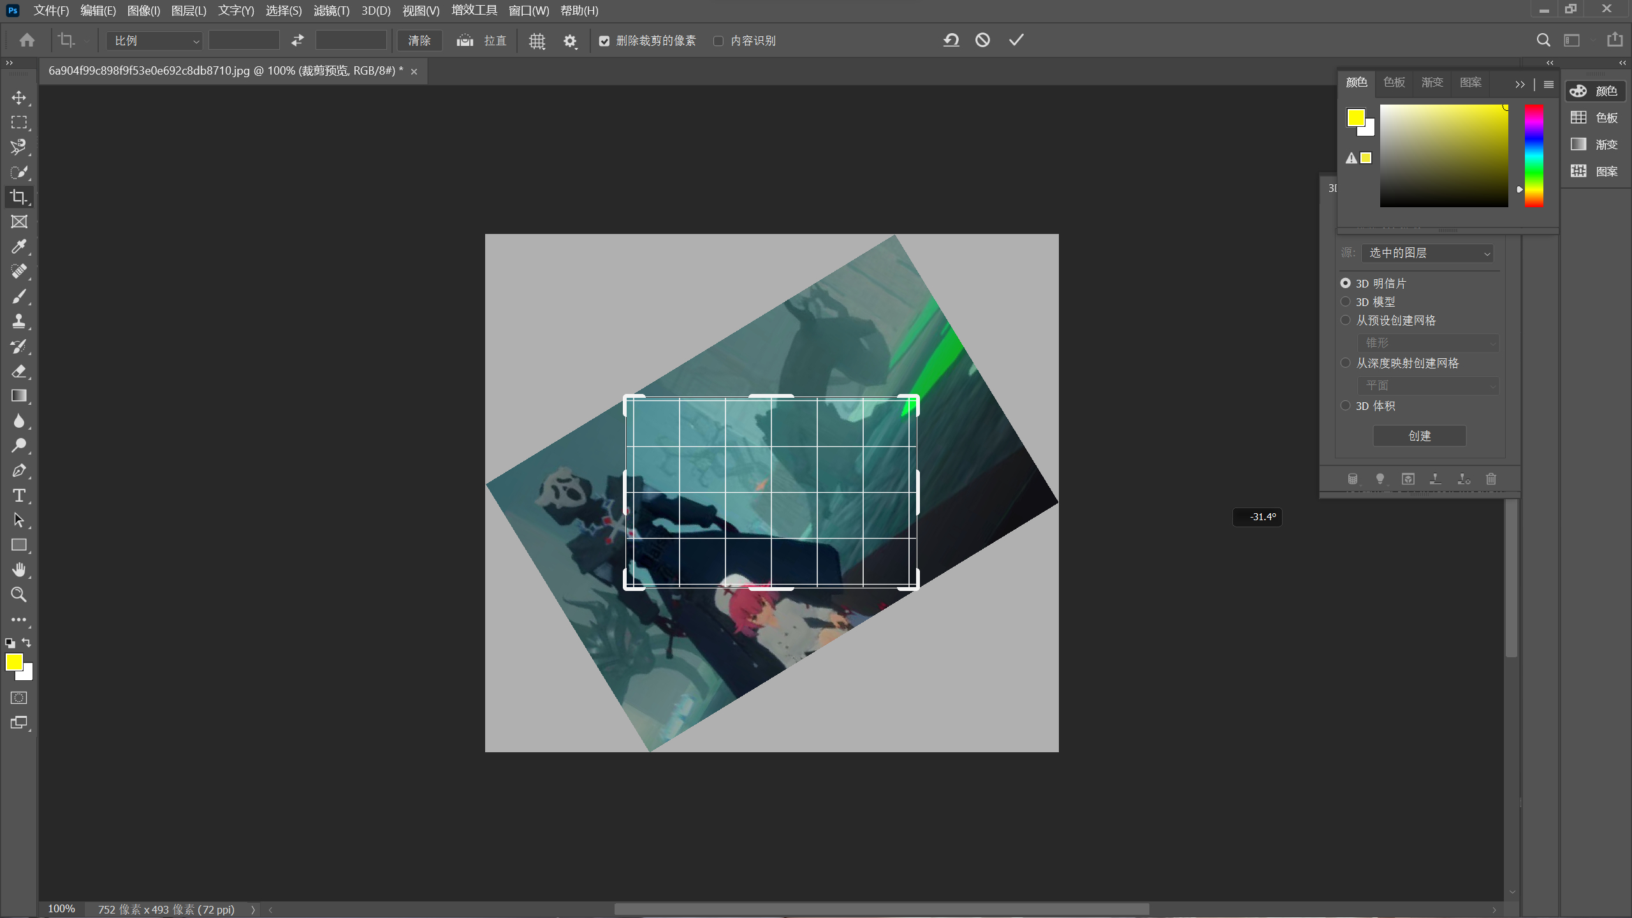The width and height of the screenshot is (1632, 918).
Task: Commit the crop with checkmark
Action: coord(1016,40)
